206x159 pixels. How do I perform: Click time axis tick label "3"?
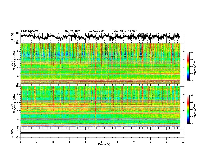pos(69,142)
